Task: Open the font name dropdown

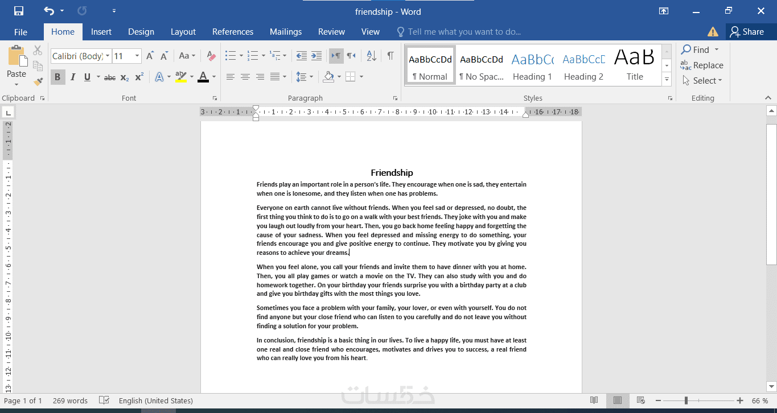Action: (x=107, y=56)
